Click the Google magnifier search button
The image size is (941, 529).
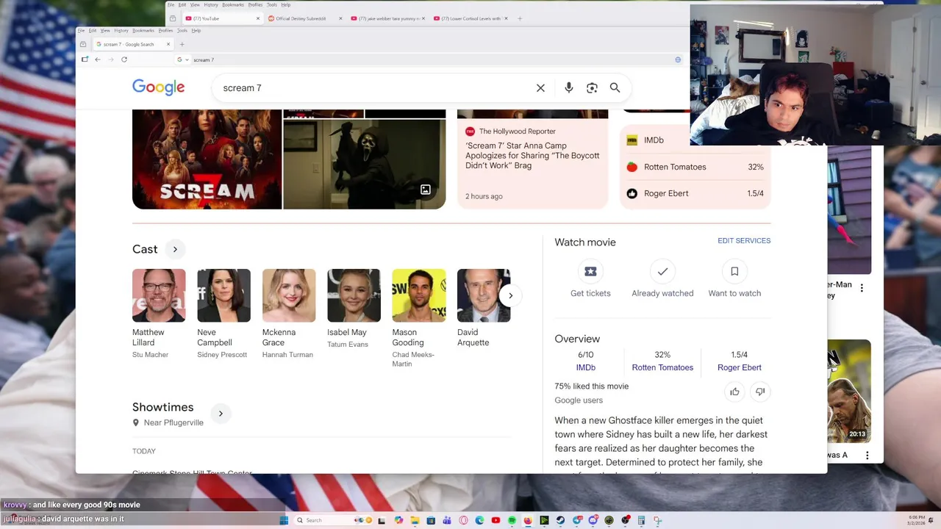615,88
